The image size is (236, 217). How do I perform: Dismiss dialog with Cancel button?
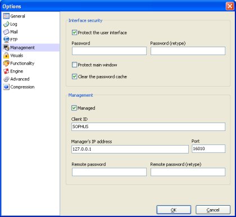pos(213,210)
